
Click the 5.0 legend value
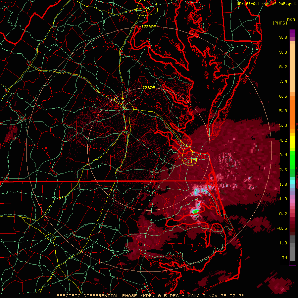tap(283, 125)
